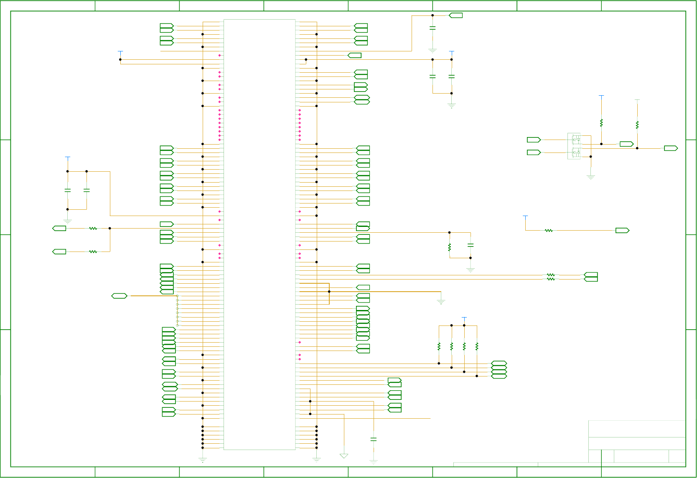The image size is (697, 478).
Task: Select the top port of the four stacked bidirectional ports
Action: coord(499,364)
